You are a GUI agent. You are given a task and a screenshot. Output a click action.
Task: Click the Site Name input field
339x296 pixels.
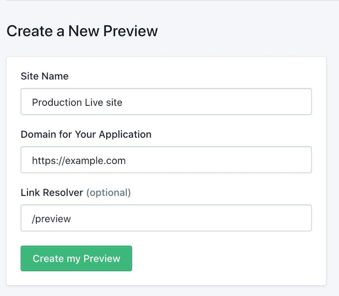(x=166, y=102)
